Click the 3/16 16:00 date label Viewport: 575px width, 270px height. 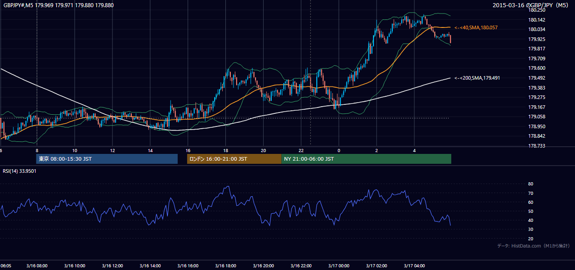coord(188,266)
